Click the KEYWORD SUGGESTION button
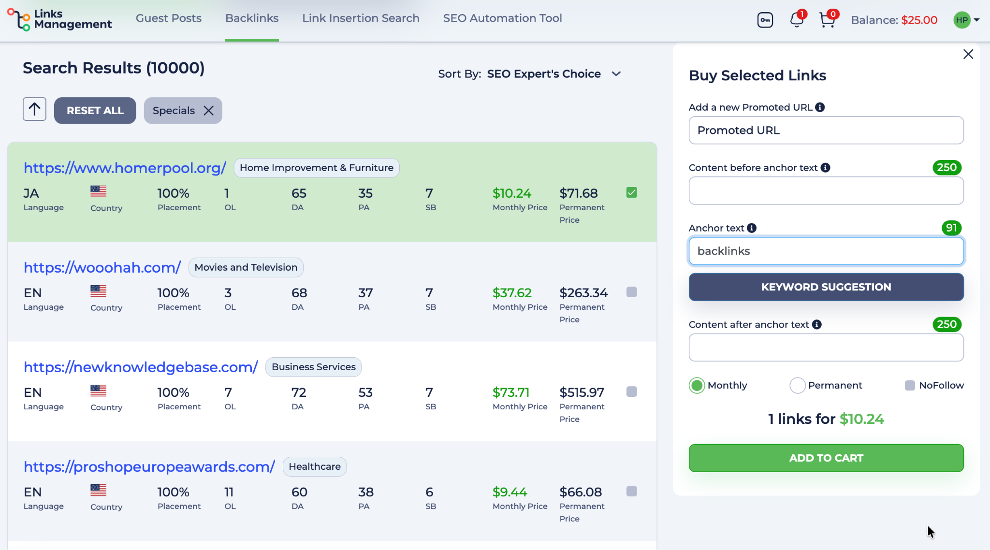 pos(826,287)
